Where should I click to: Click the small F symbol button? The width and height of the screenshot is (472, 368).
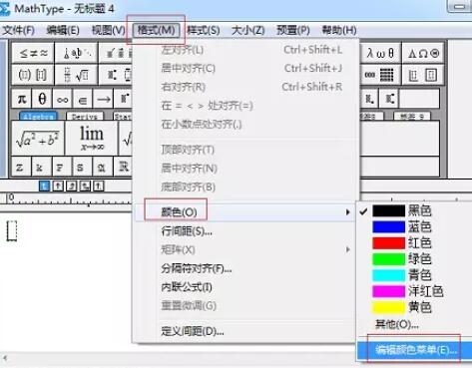61,167
